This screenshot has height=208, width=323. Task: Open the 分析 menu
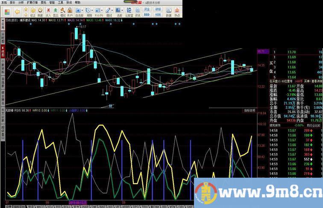click(x=21, y=2)
